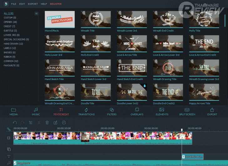
Task: Switch to the ELEMENTS tab
Action: pos(162,112)
